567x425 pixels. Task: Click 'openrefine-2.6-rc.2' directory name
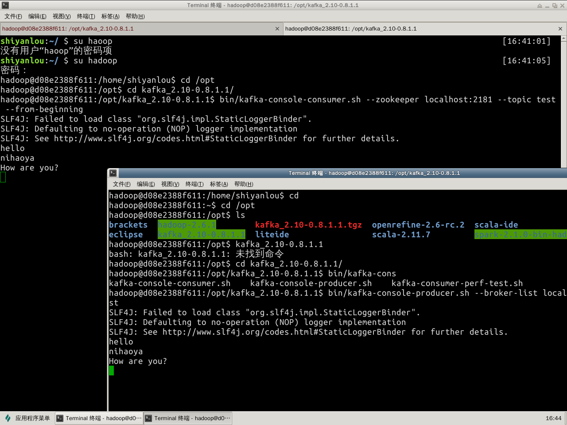pyautogui.click(x=418, y=225)
